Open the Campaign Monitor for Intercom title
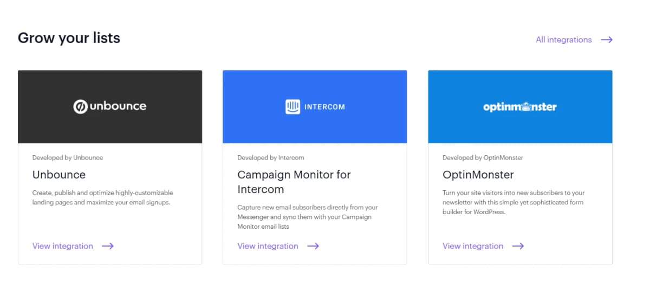 (294, 182)
